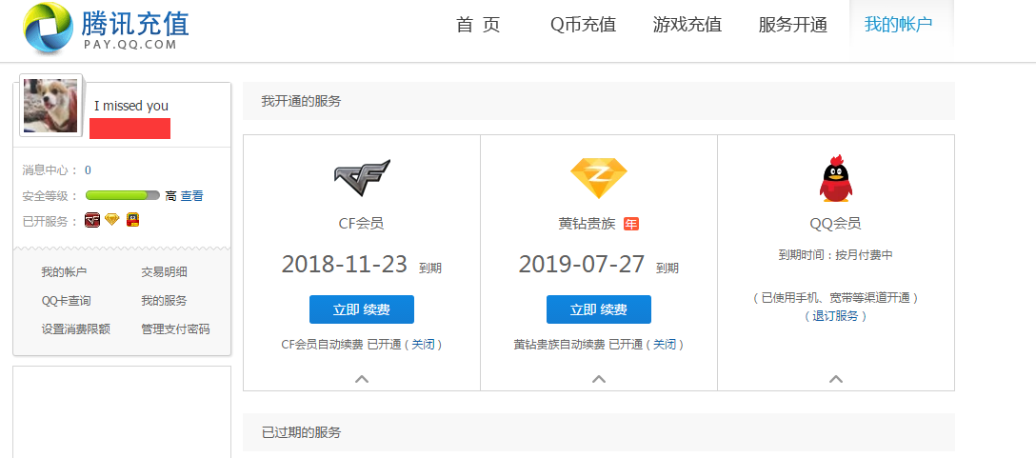
Task: Open 我的服务 in sidebar
Action: coord(164,301)
